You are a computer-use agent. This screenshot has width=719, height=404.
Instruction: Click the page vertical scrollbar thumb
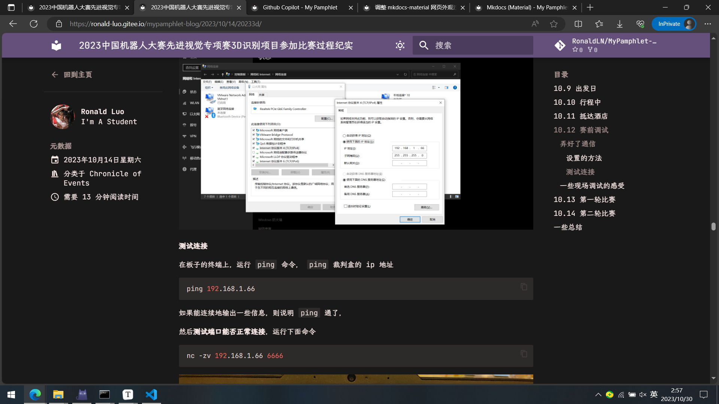point(713,226)
